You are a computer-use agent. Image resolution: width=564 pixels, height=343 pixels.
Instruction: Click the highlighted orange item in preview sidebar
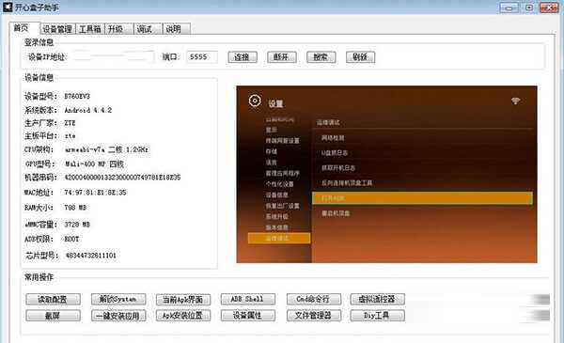pos(279,238)
